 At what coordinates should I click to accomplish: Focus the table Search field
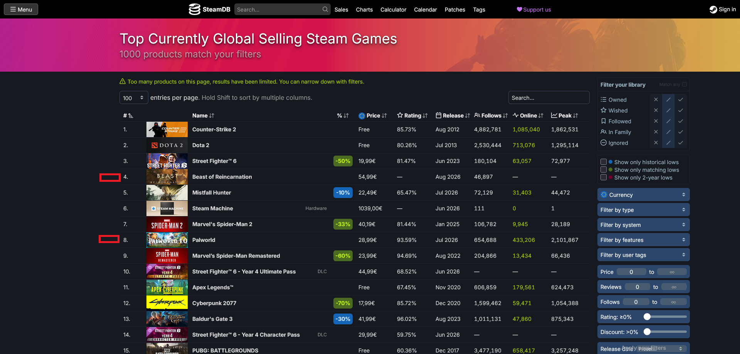549,98
